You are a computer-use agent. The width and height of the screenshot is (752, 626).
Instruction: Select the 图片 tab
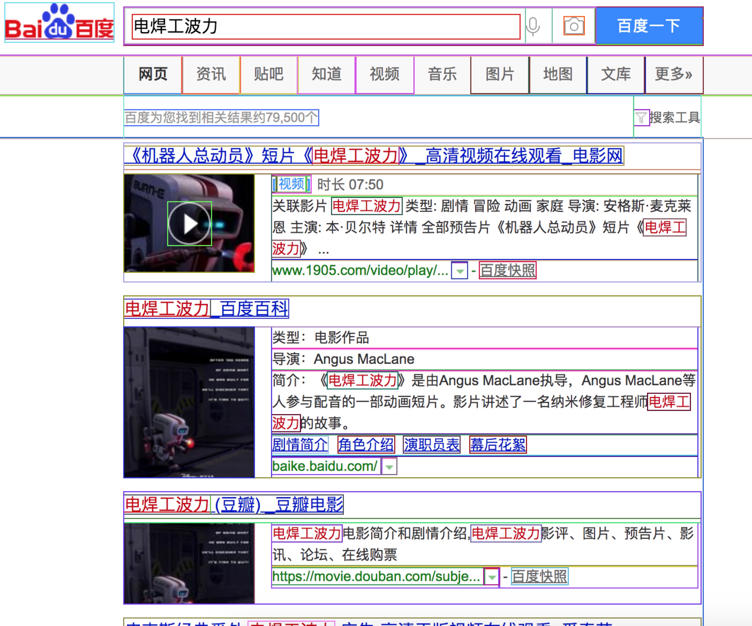(x=500, y=75)
